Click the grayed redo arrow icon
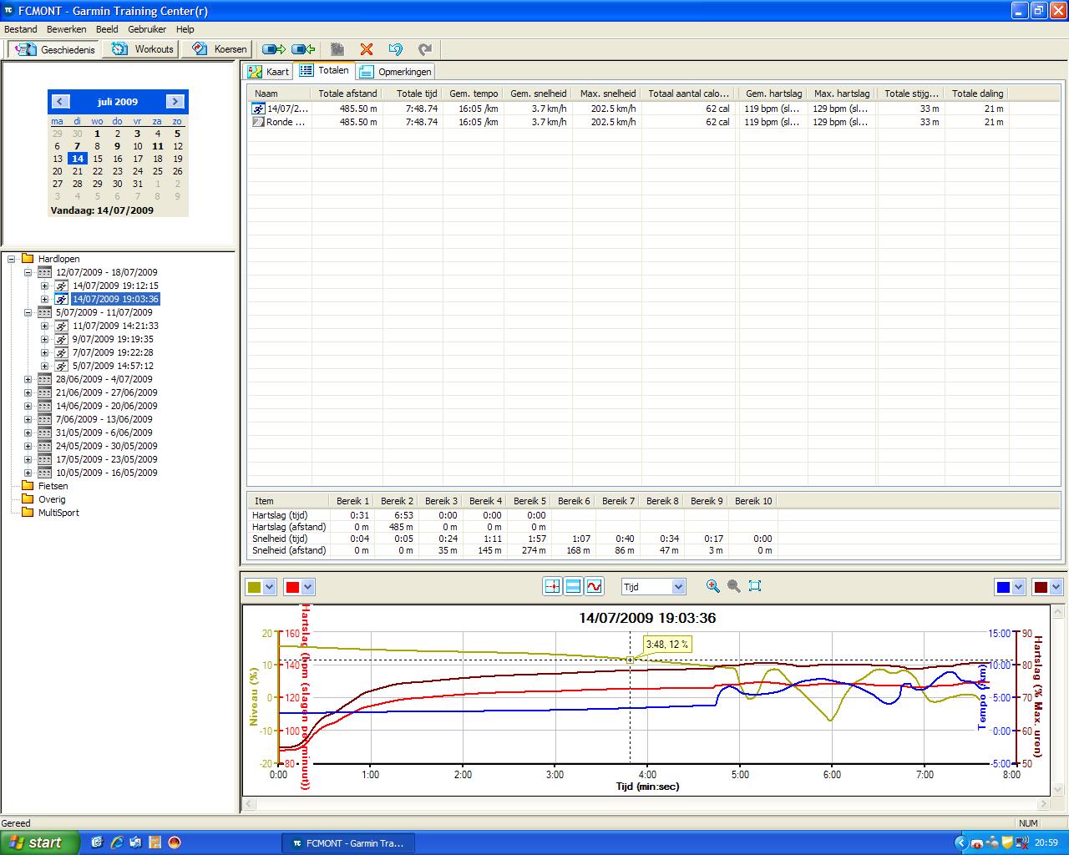 point(425,49)
